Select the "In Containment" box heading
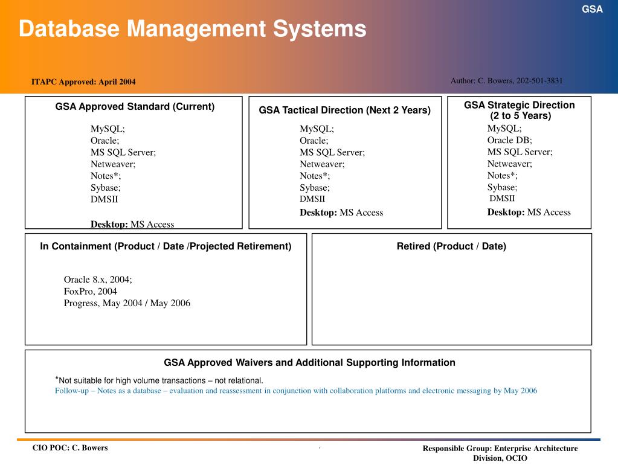 click(x=166, y=246)
